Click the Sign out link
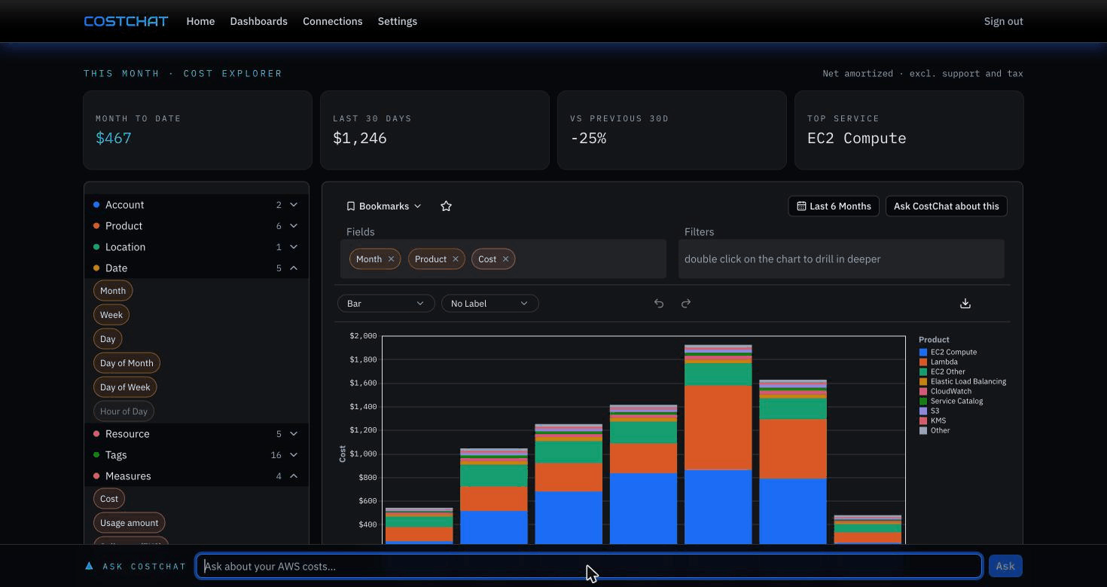Viewport: 1107px width, 587px height. point(1003,21)
